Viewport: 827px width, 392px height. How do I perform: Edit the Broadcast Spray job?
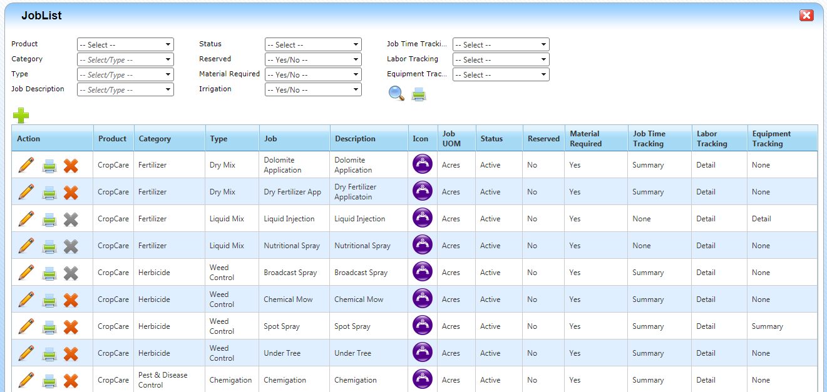[26, 273]
